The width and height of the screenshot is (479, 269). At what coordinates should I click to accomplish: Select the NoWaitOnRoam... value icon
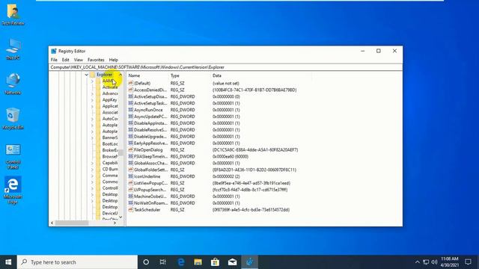tap(131, 203)
